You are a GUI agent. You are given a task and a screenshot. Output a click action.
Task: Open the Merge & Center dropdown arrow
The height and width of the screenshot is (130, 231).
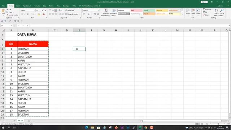[79, 14]
